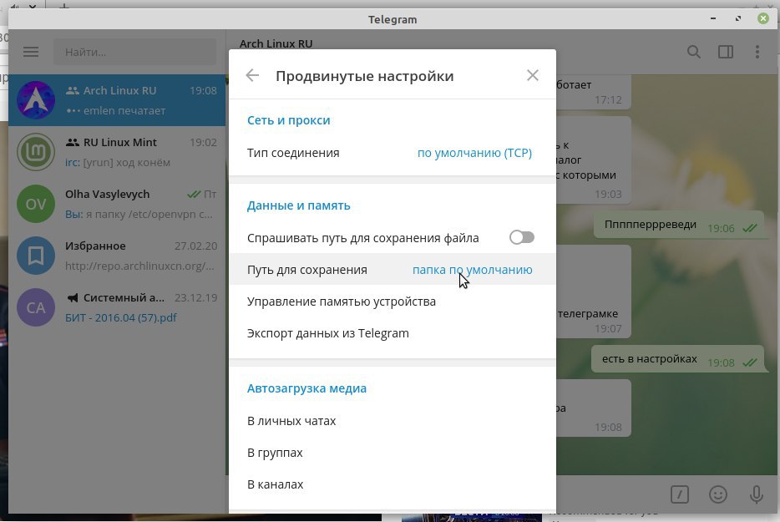Viewport: 780px width, 522px height.
Task: Open autodownload settings В группах
Action: click(x=392, y=453)
